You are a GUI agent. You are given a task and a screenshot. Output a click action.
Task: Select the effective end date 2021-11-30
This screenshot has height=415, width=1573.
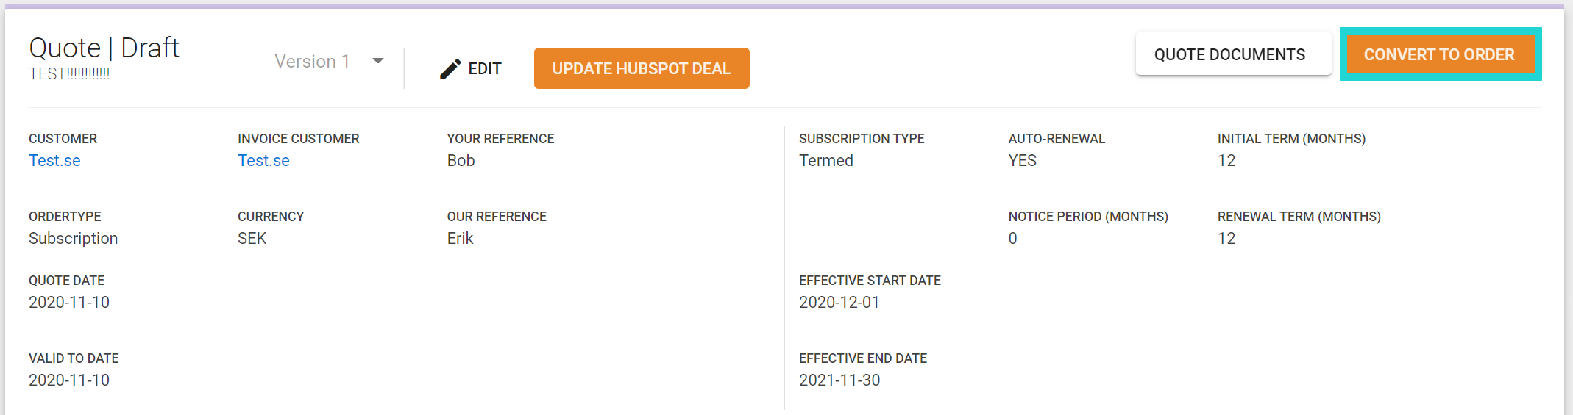[839, 380]
